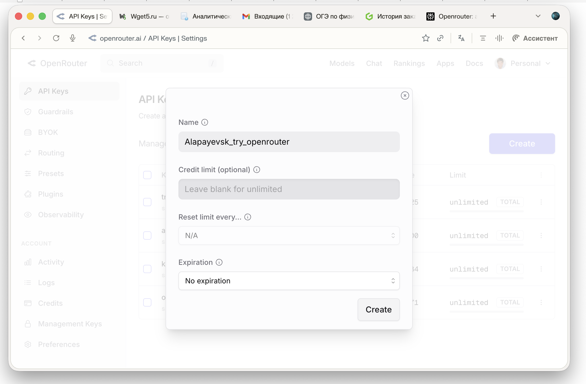
Task: Click the Plugins puzzle icon
Action: (28, 194)
